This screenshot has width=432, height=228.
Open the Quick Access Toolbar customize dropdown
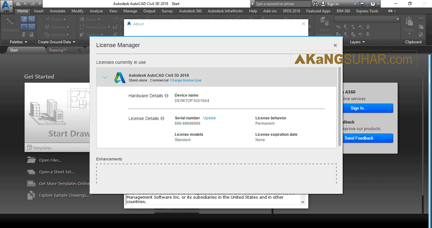(x=40, y=4)
